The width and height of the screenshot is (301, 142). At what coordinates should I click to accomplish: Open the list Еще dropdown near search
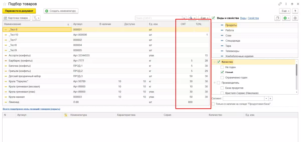(x=204, y=18)
